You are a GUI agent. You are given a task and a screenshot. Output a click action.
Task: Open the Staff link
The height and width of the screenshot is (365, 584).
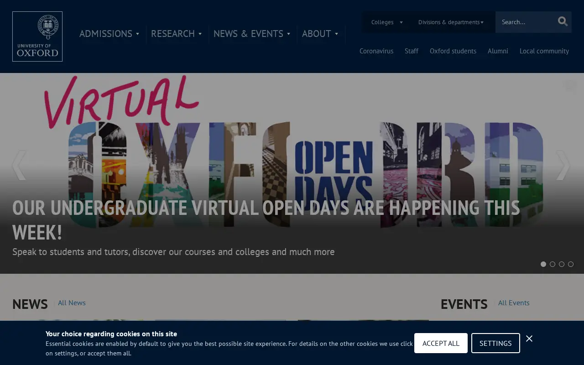pyautogui.click(x=412, y=51)
